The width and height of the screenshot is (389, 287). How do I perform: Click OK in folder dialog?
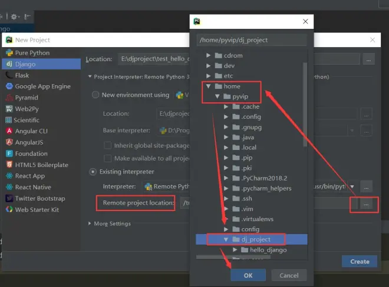pyautogui.click(x=248, y=275)
